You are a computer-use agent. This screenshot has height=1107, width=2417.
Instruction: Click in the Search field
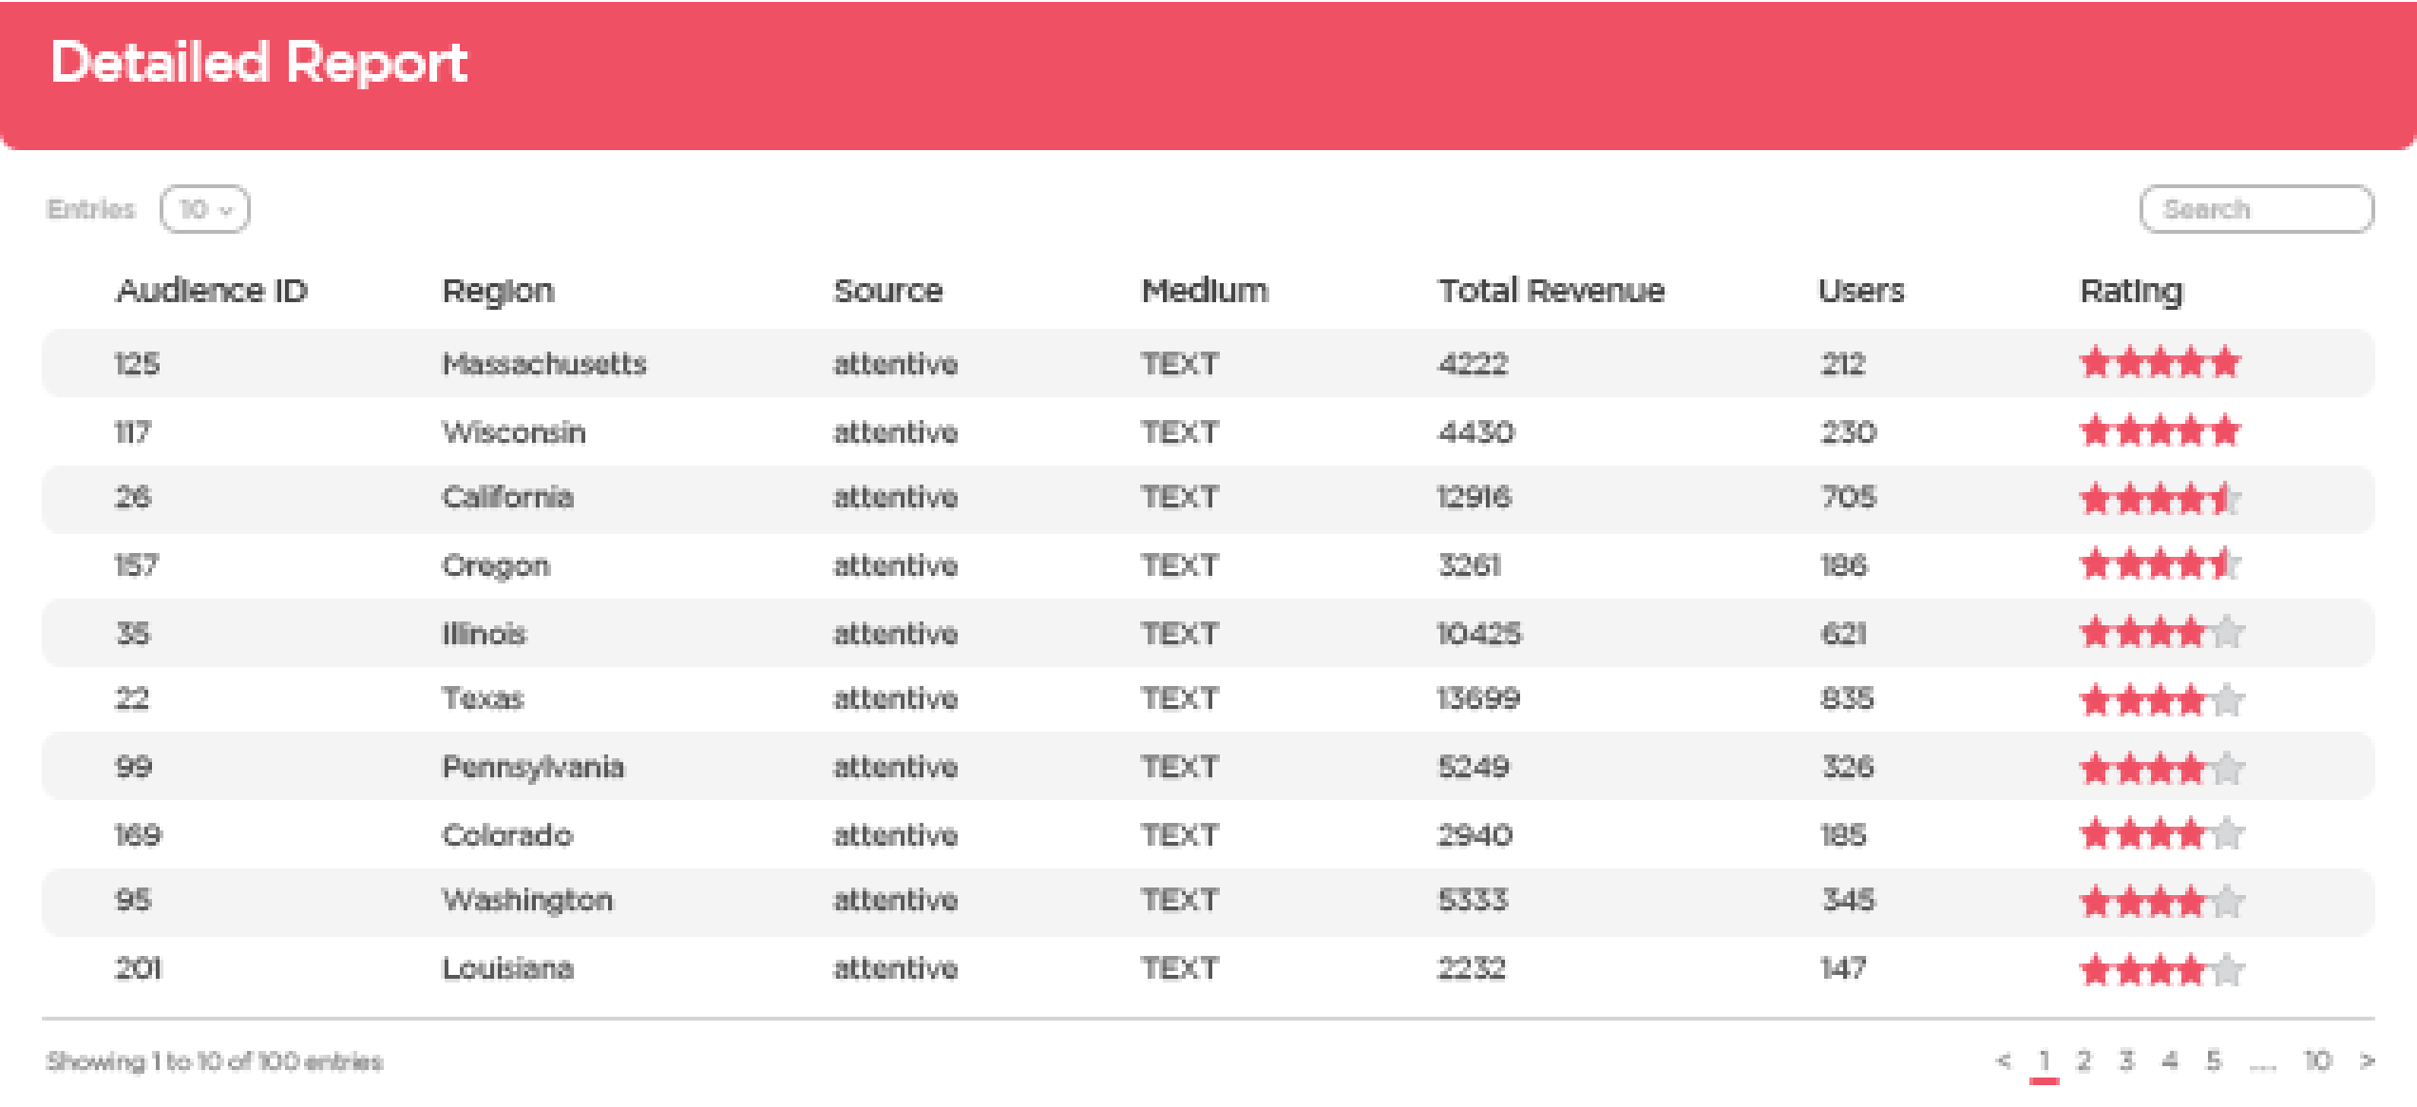coord(2255,209)
